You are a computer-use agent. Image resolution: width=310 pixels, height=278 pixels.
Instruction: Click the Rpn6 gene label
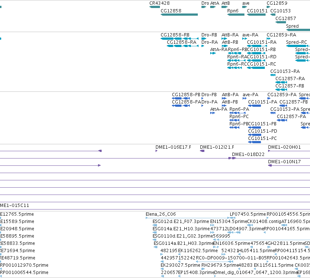pyautogui.click(x=233, y=11)
